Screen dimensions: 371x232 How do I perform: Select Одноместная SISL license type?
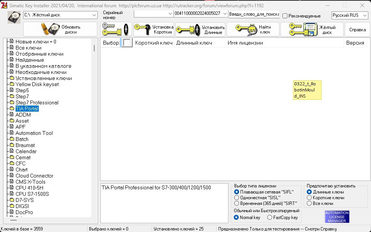coord(236,197)
